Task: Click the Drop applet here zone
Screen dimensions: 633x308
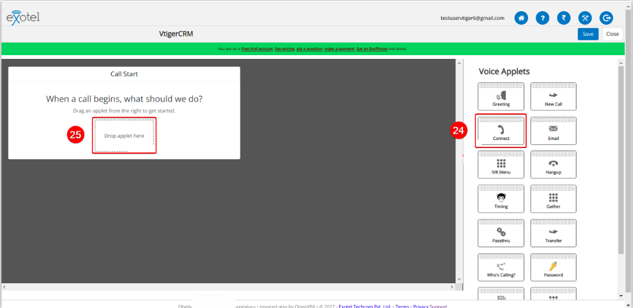Action: 124,136
